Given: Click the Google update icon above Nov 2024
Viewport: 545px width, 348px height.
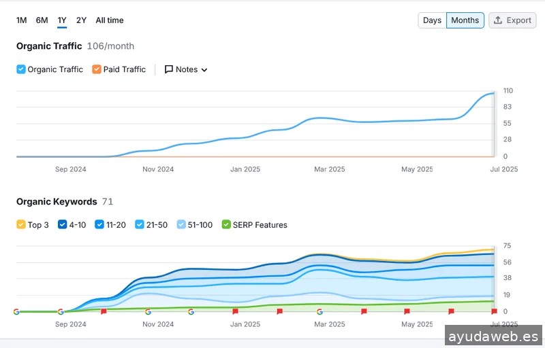Looking at the screenshot, I should tap(148, 311).
